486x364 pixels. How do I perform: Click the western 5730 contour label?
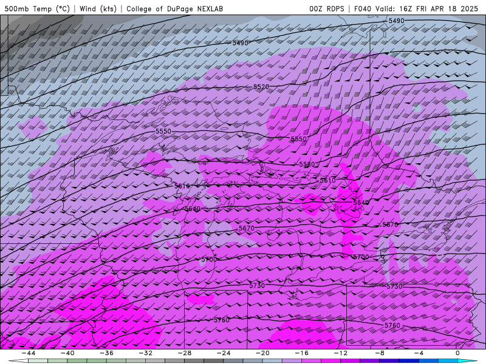(257, 285)
